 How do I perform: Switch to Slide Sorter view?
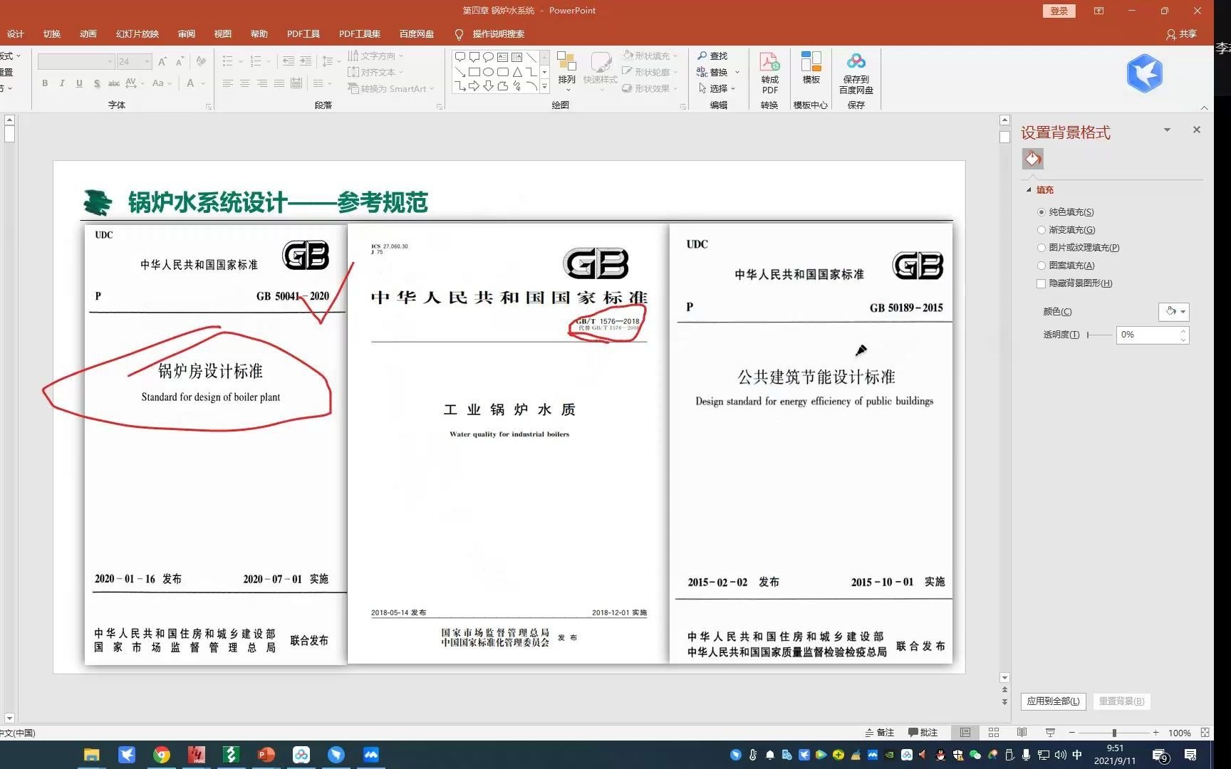pos(994,732)
